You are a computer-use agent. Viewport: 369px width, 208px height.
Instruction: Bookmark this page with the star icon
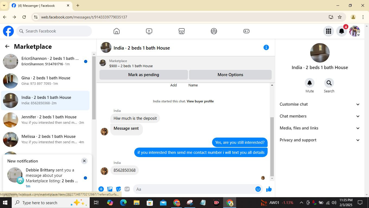click(x=340, y=17)
